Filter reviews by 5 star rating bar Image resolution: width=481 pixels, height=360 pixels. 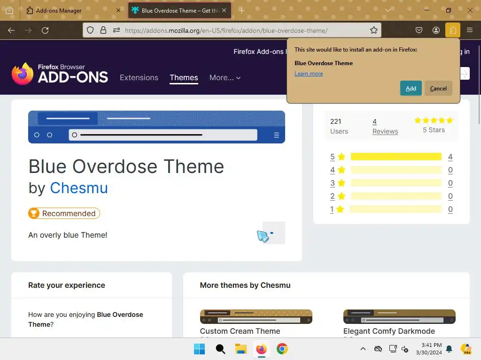click(x=396, y=157)
